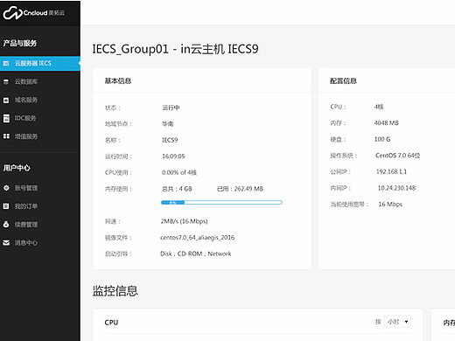Click the 续费管理 money bag icon
455x341 pixels.
6,225
